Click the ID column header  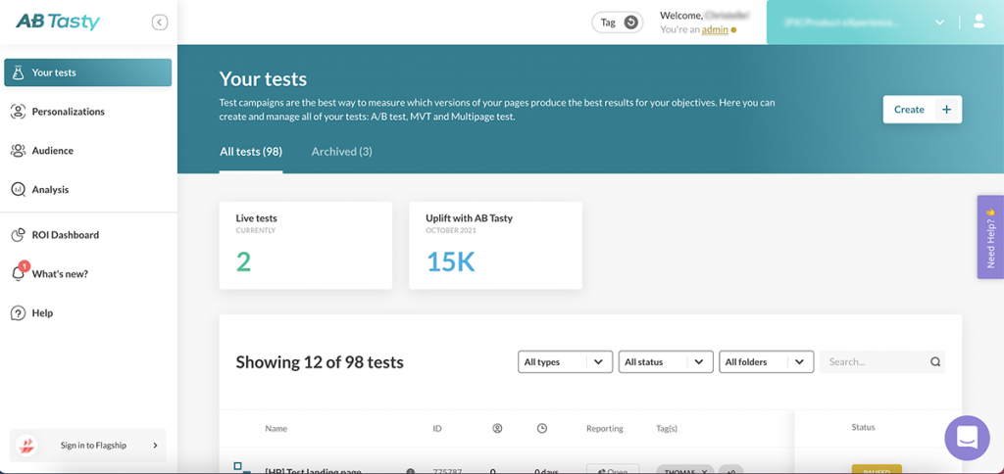coord(436,428)
